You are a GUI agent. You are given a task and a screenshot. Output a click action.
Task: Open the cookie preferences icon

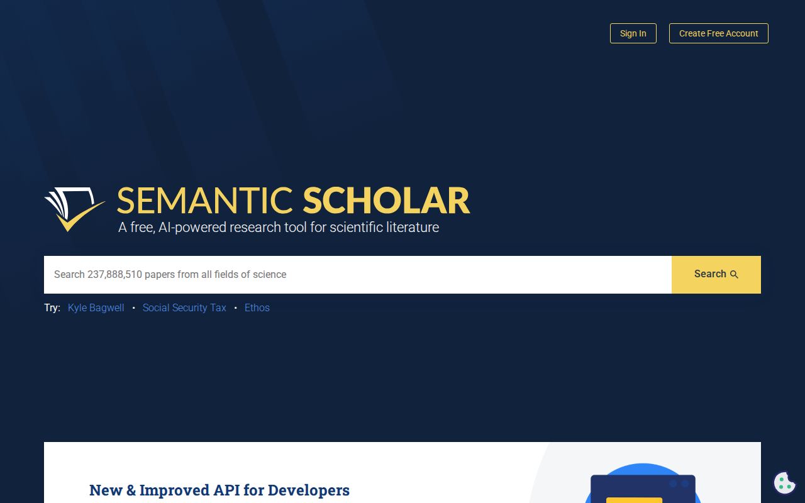(x=784, y=483)
